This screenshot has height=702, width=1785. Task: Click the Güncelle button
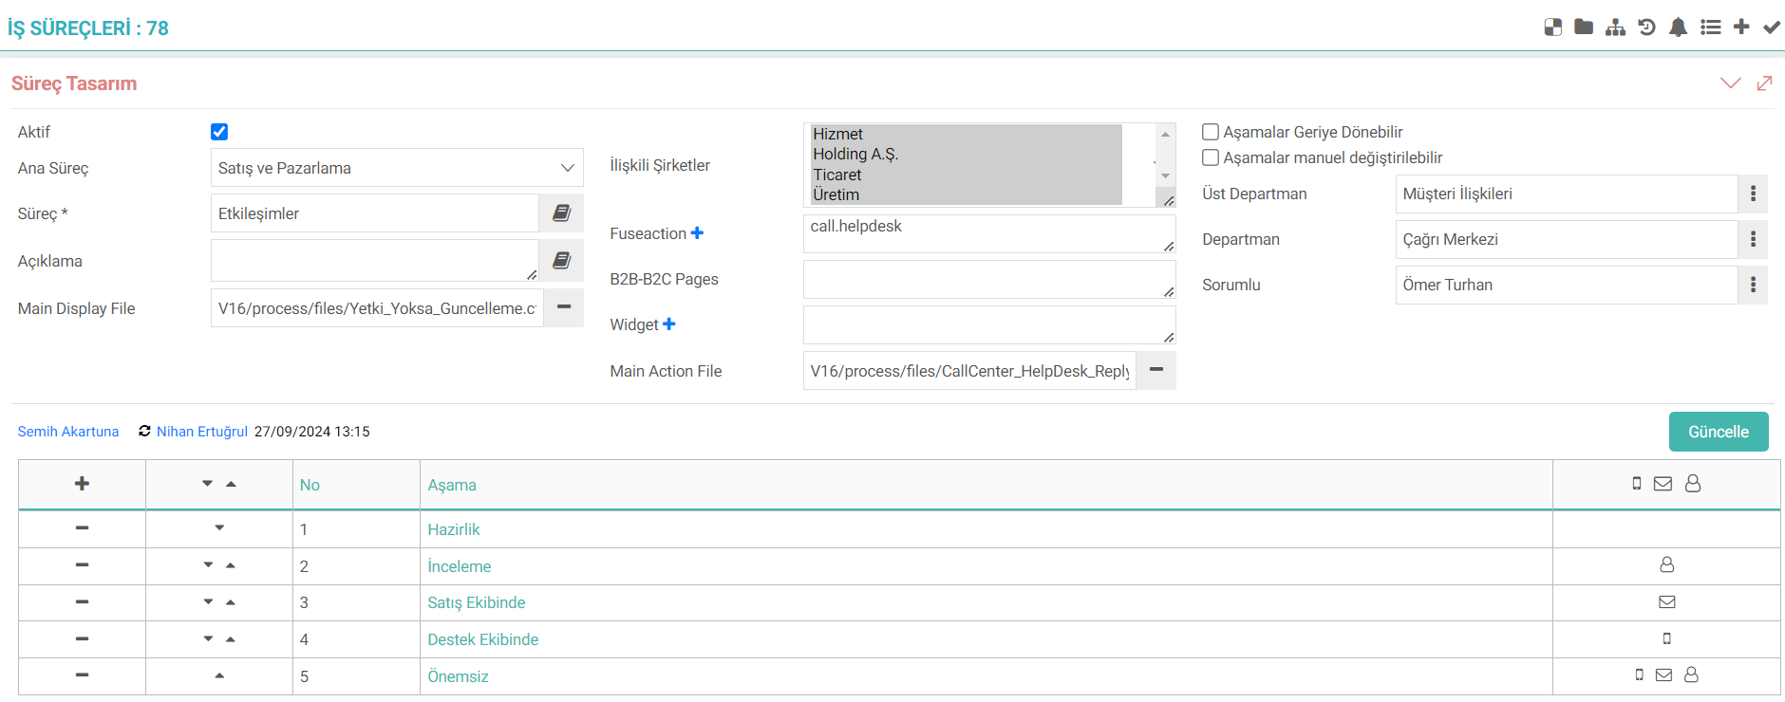1719,432
